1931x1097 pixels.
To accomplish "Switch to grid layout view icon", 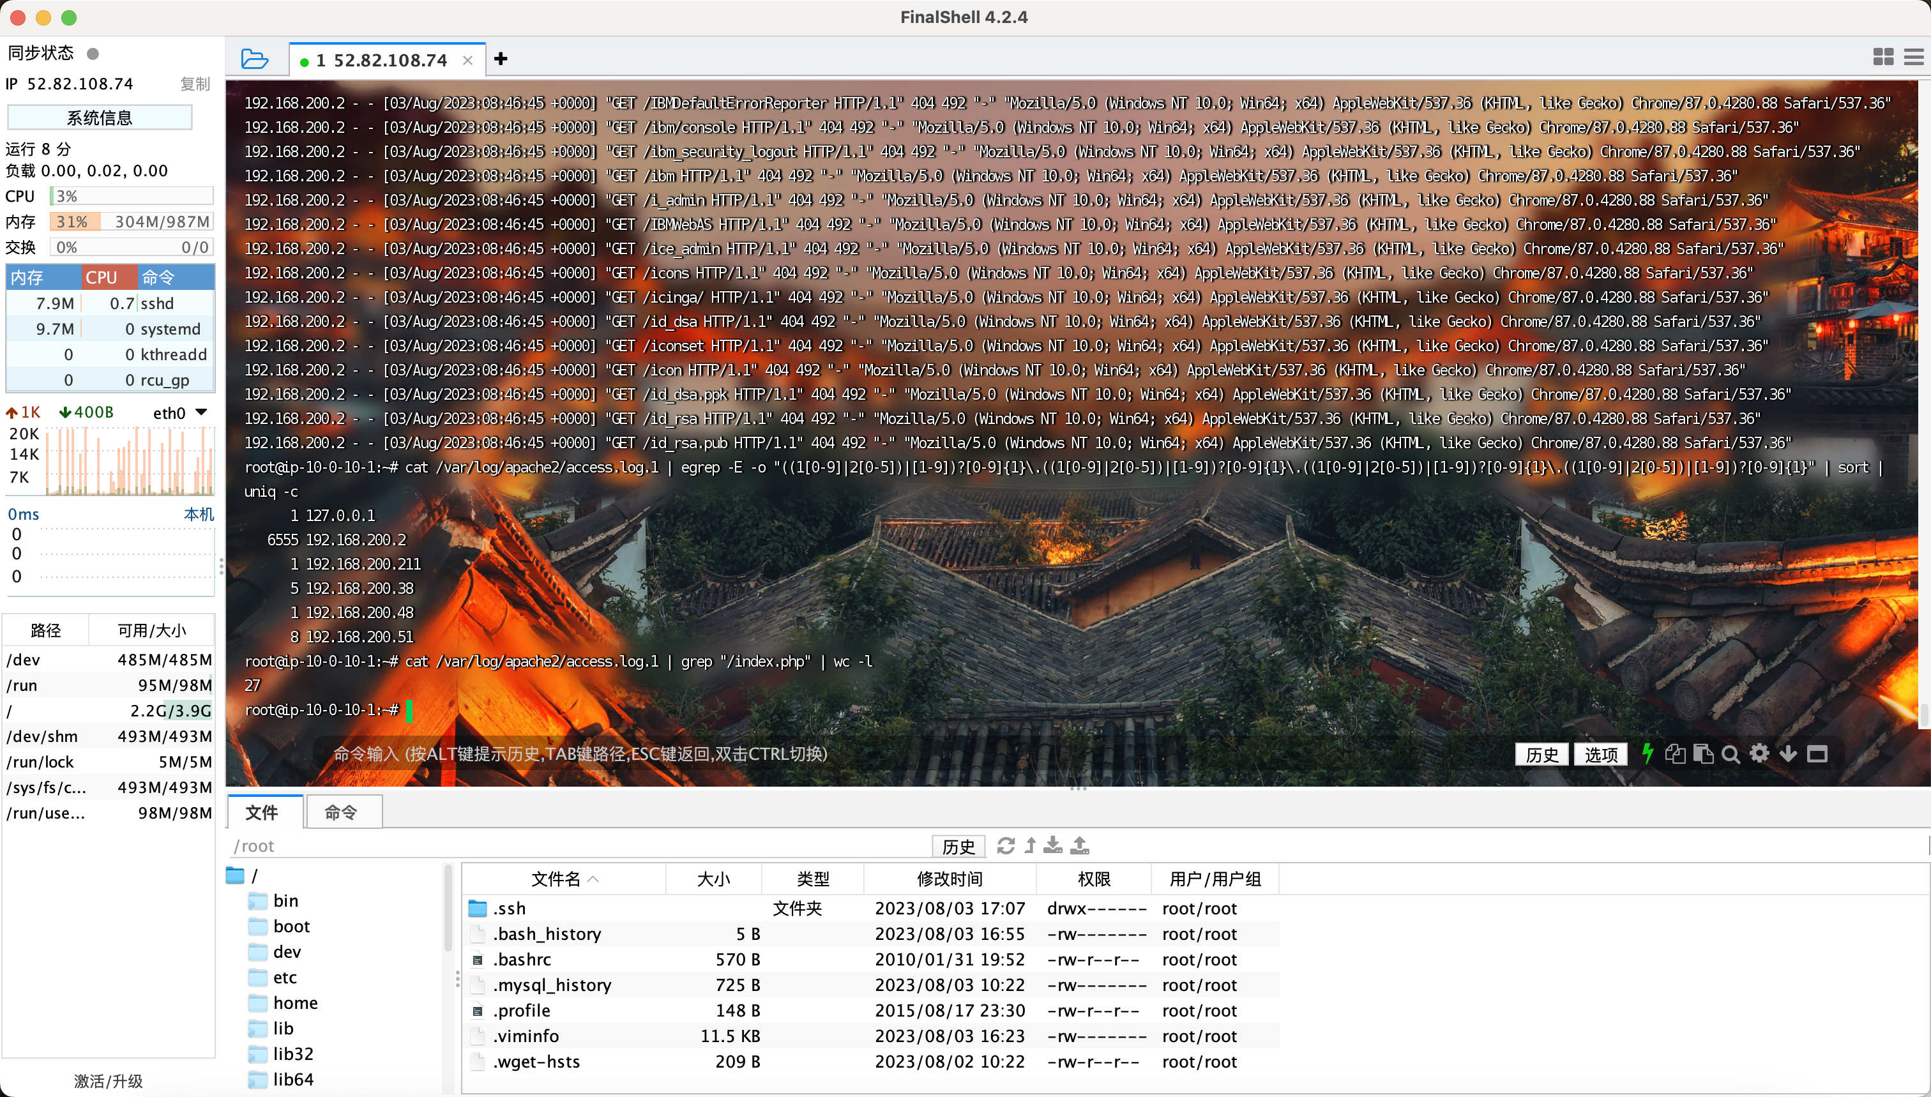I will tap(1882, 57).
